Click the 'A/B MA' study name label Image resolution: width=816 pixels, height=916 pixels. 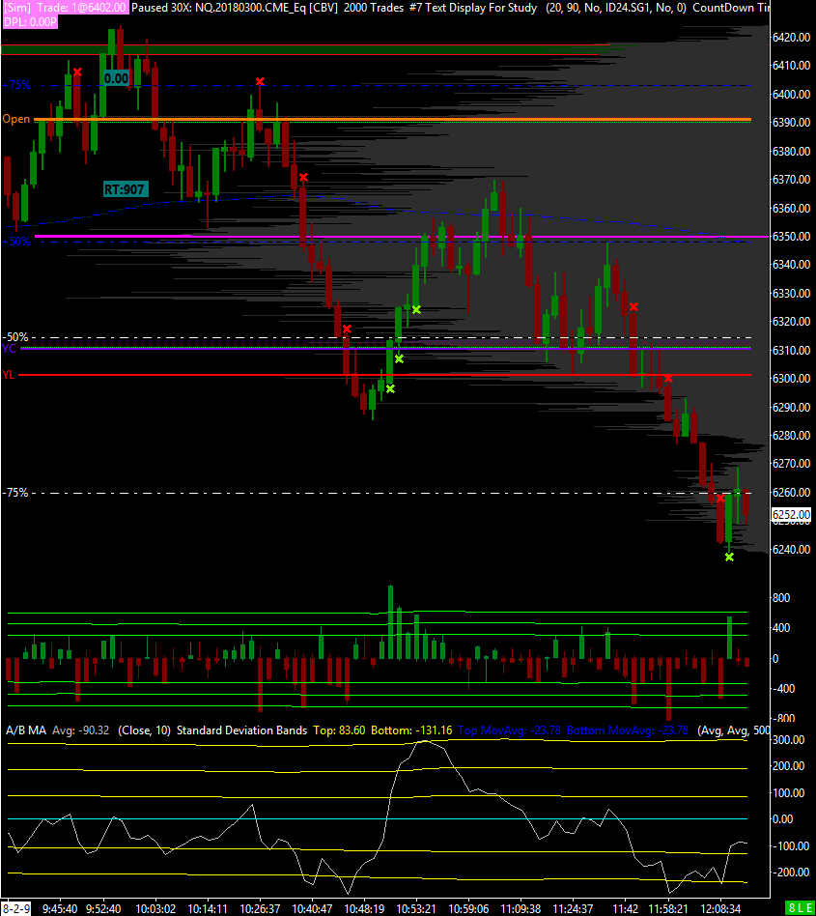26,730
